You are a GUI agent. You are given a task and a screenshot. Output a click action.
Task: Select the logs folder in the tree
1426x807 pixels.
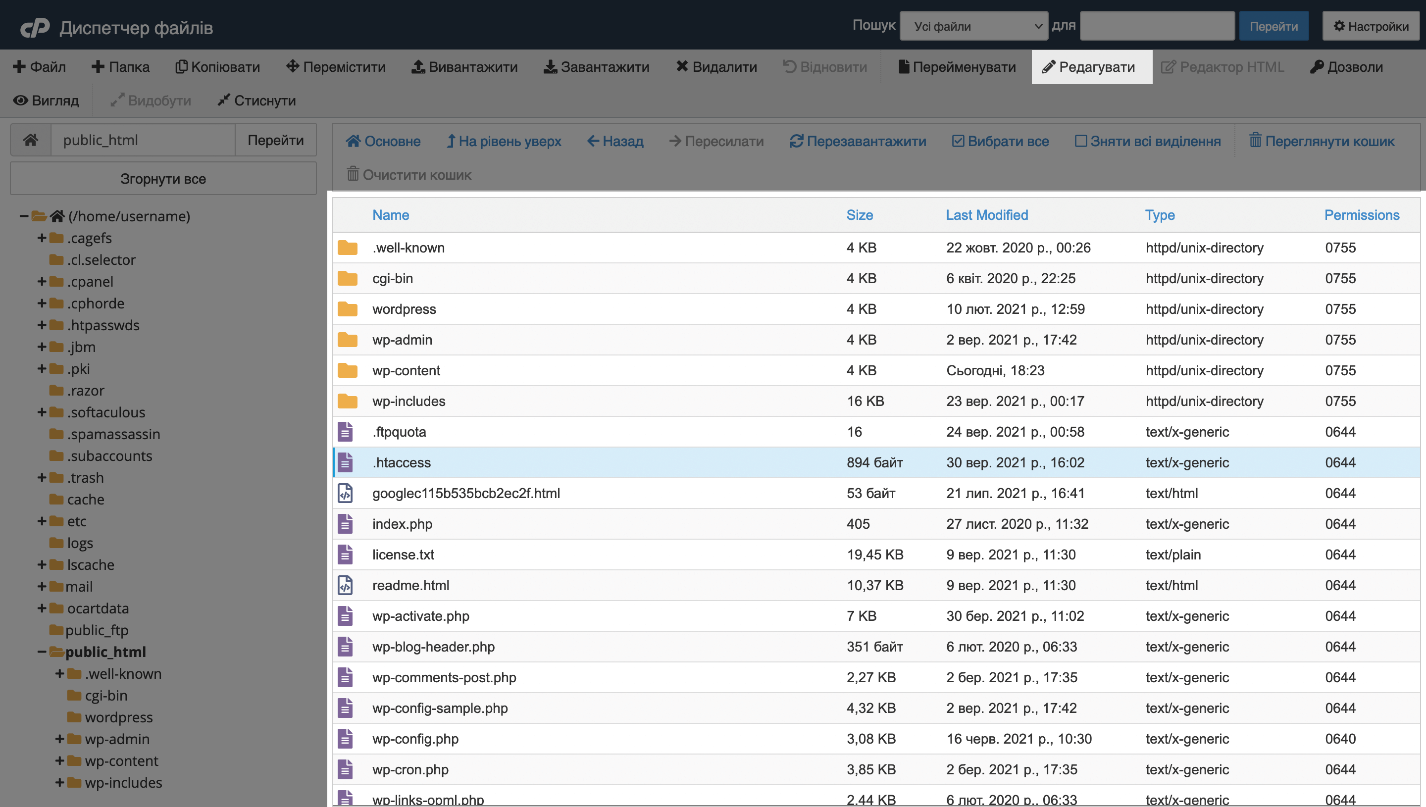click(x=80, y=543)
